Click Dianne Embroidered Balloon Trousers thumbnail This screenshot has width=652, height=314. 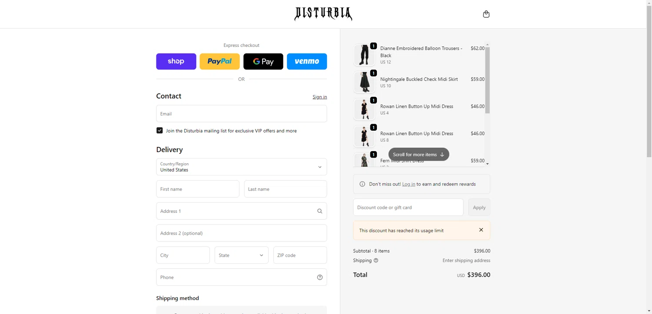coord(364,55)
